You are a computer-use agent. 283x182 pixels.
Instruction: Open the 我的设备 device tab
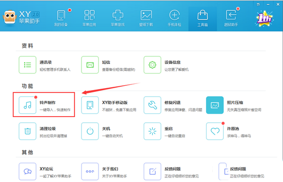coord(61,18)
